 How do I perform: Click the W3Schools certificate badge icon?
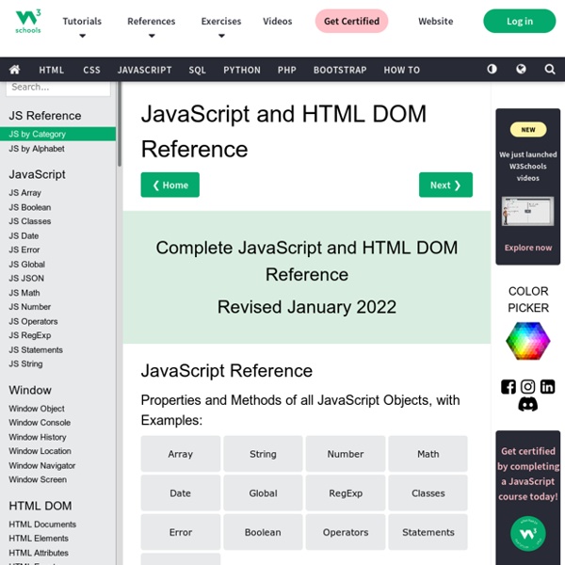point(528,533)
